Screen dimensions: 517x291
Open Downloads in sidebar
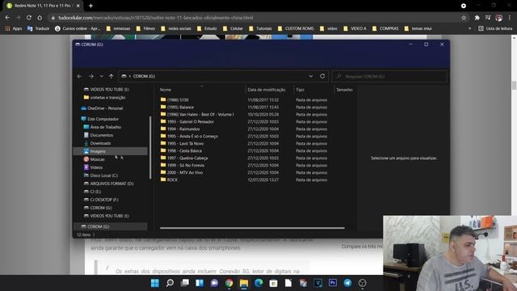click(97, 143)
